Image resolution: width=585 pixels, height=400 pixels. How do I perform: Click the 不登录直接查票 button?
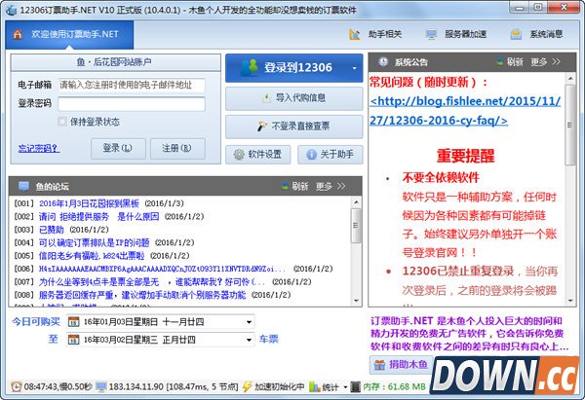[x=294, y=127]
